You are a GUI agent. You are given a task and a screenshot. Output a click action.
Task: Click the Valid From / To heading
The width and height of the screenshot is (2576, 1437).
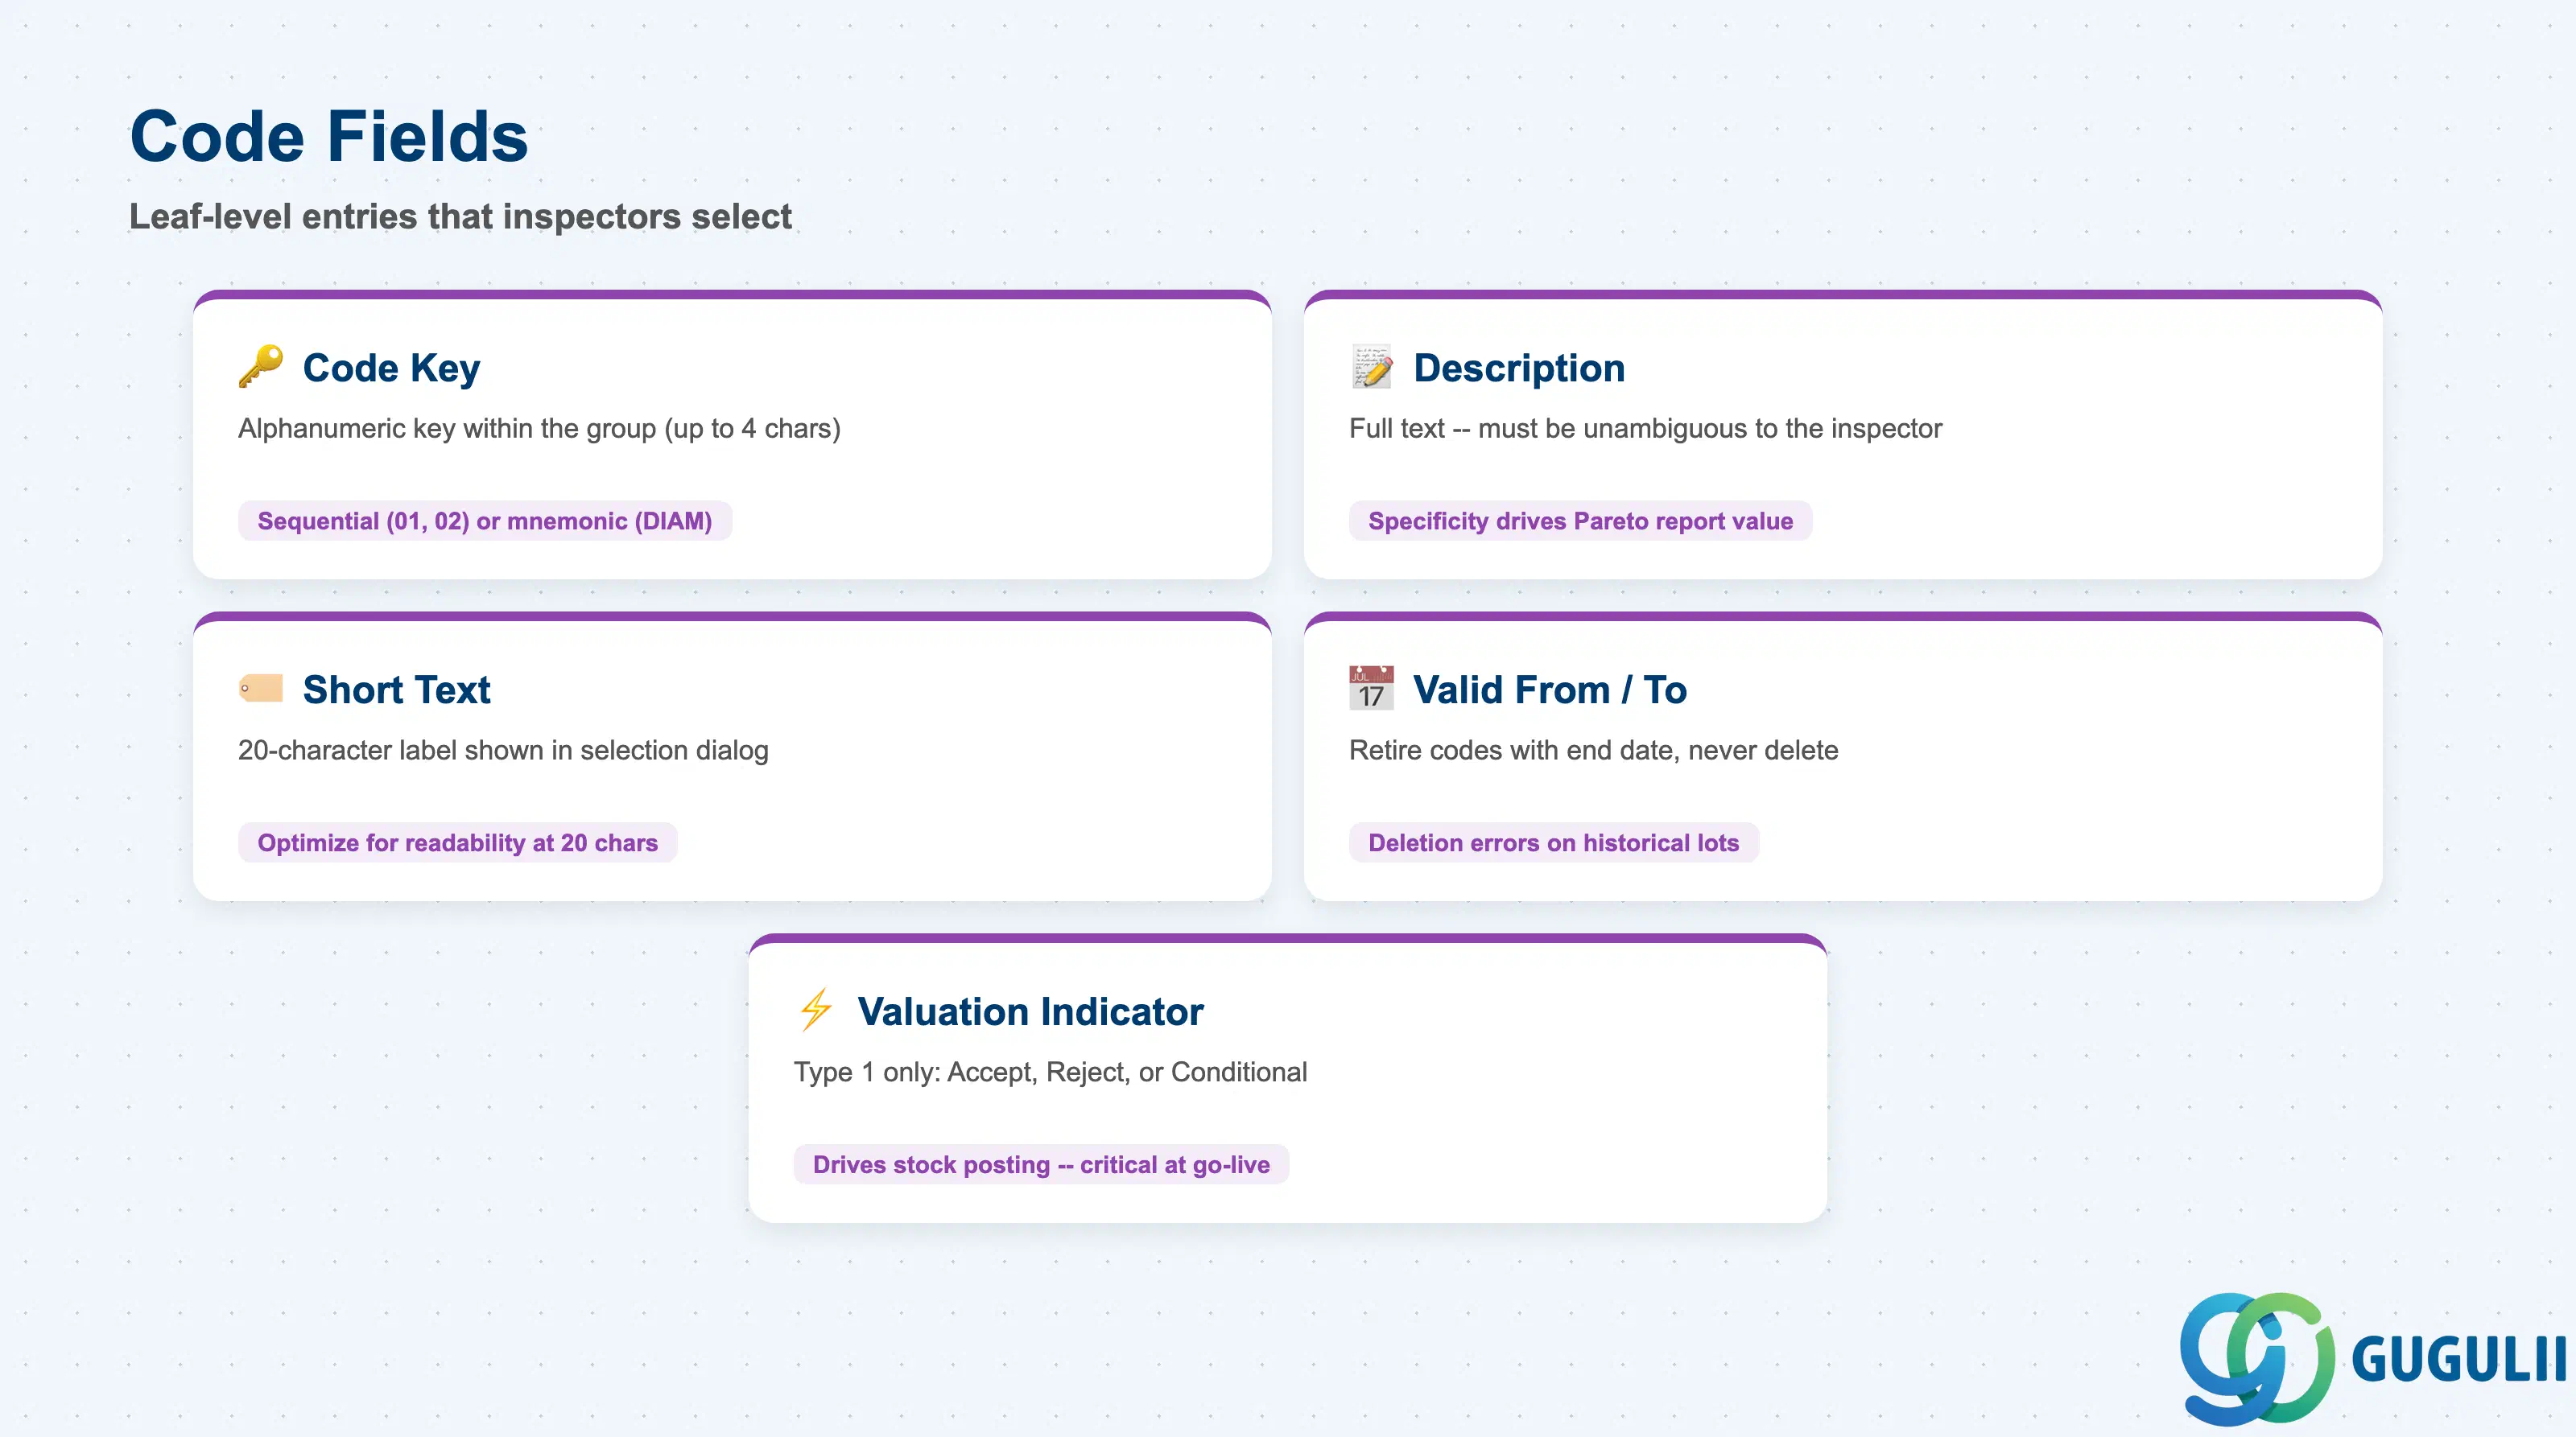[1550, 690]
